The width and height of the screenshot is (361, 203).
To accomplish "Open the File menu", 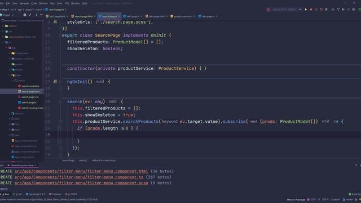I will coord(2,3).
